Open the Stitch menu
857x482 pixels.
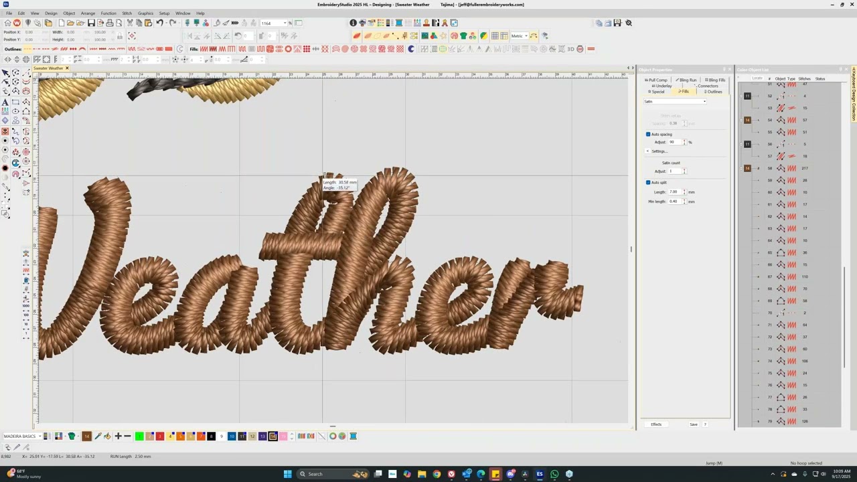pyautogui.click(x=127, y=13)
